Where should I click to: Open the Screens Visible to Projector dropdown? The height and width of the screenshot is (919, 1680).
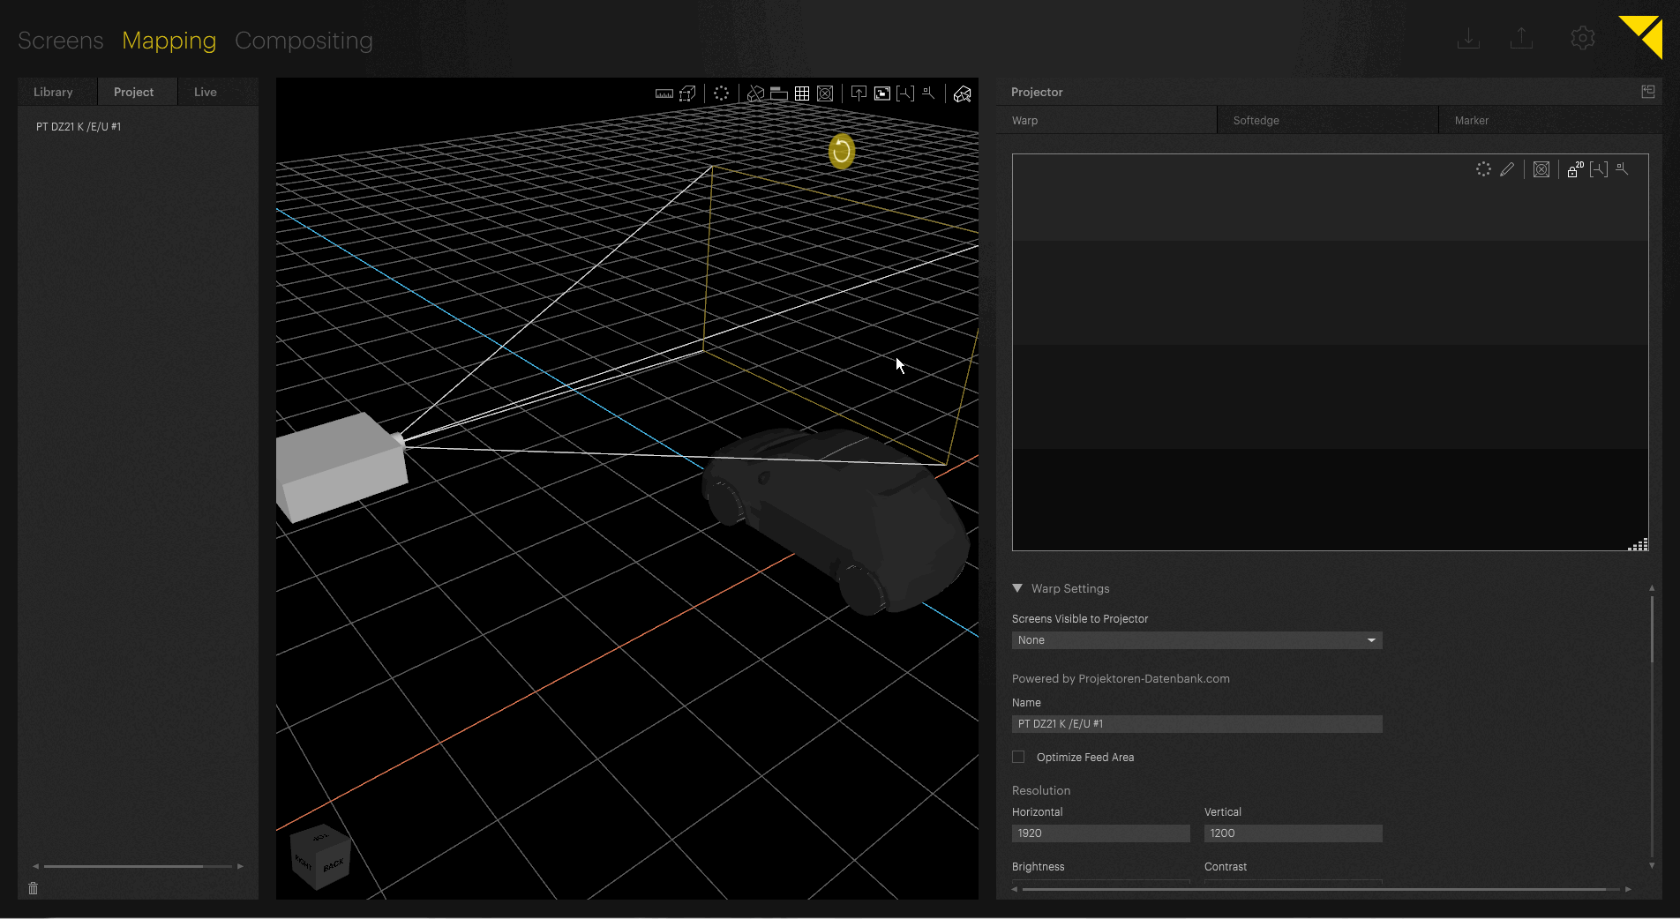pyautogui.click(x=1196, y=640)
